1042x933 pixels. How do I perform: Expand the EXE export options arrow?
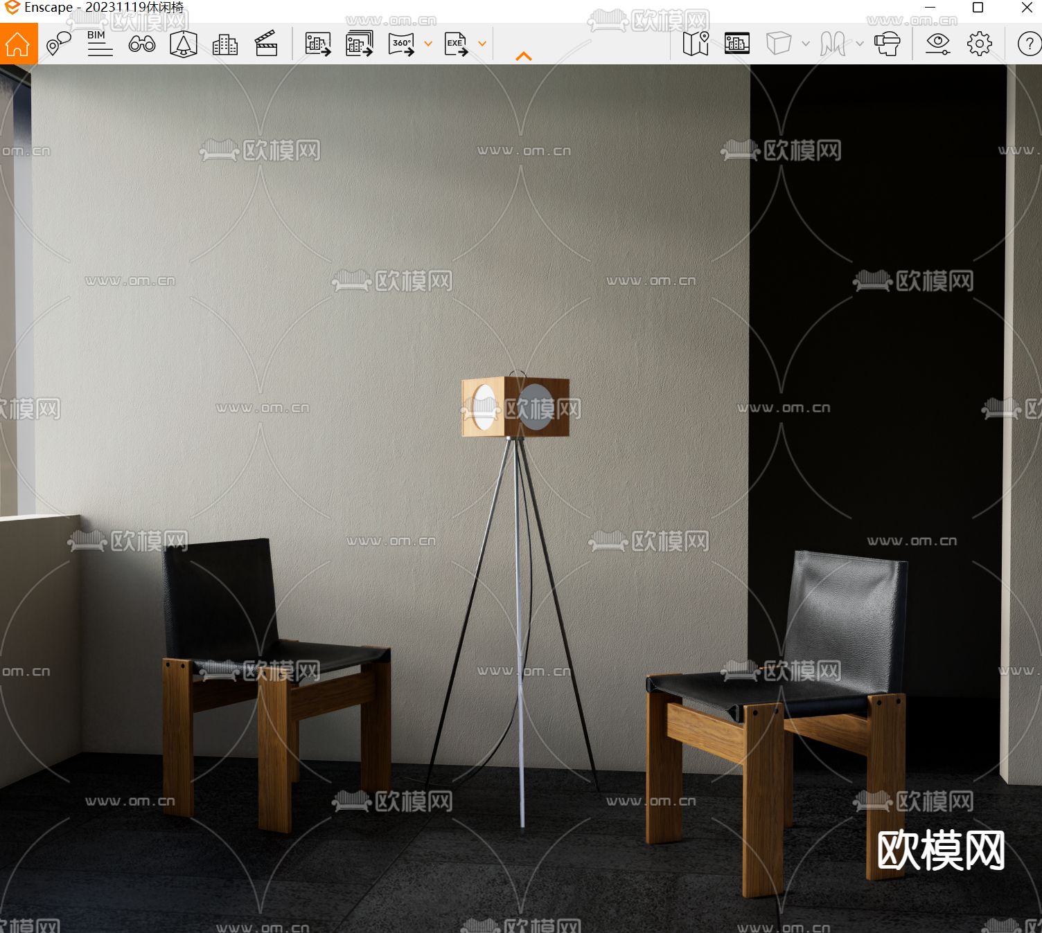[482, 44]
